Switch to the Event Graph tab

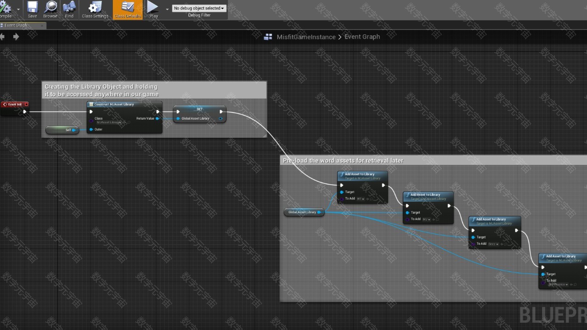(17, 26)
